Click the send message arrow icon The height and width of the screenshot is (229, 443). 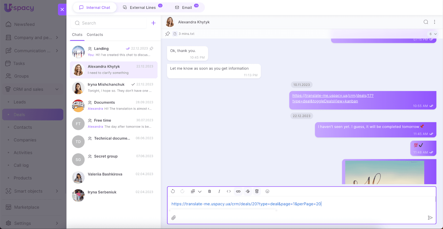[x=430, y=218]
